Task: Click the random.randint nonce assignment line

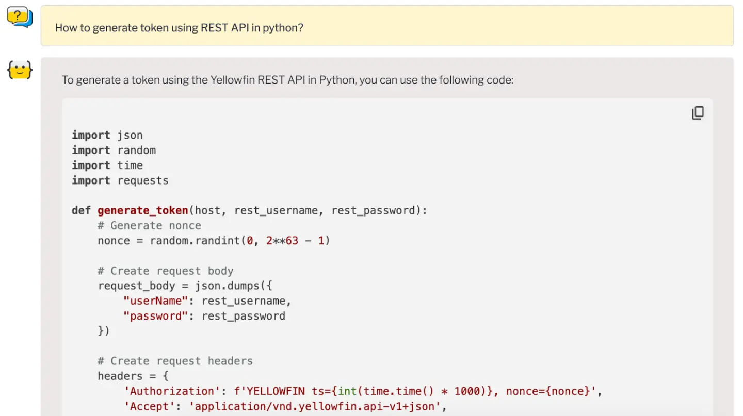Action: tap(214, 240)
